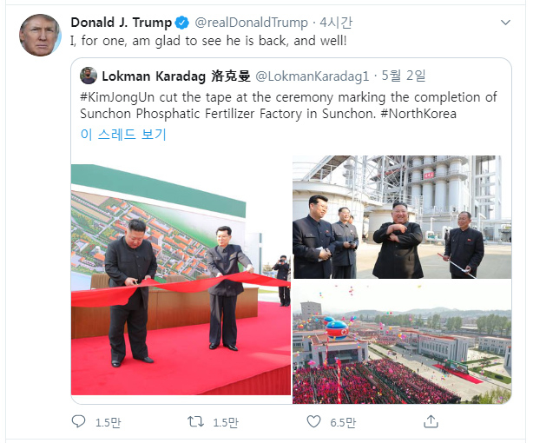This screenshot has width=533, height=443.
Task: Open the @realDonaldTrump handle
Action: click(x=251, y=23)
